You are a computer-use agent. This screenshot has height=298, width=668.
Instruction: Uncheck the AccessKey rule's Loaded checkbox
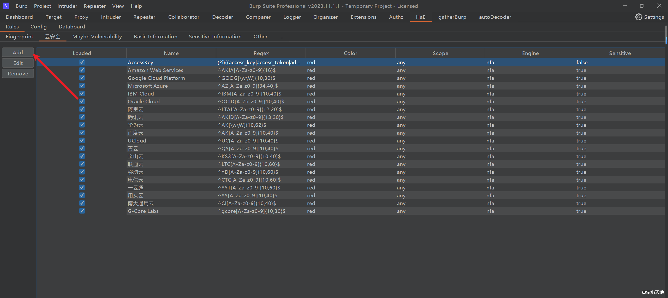click(x=82, y=62)
